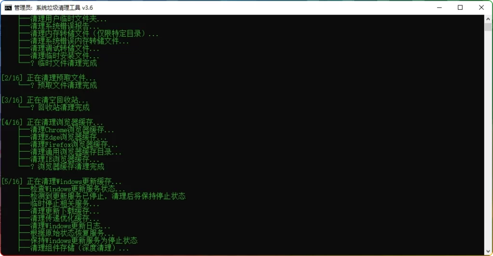Click the cmd icon in title bar
493x256 pixels.
click(8, 8)
